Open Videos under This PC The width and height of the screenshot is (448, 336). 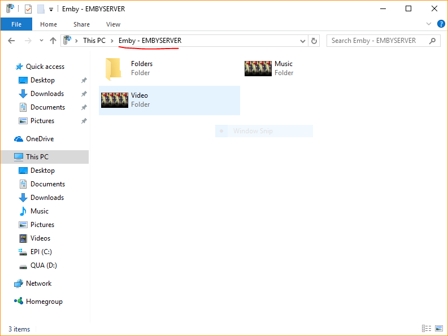(x=40, y=238)
